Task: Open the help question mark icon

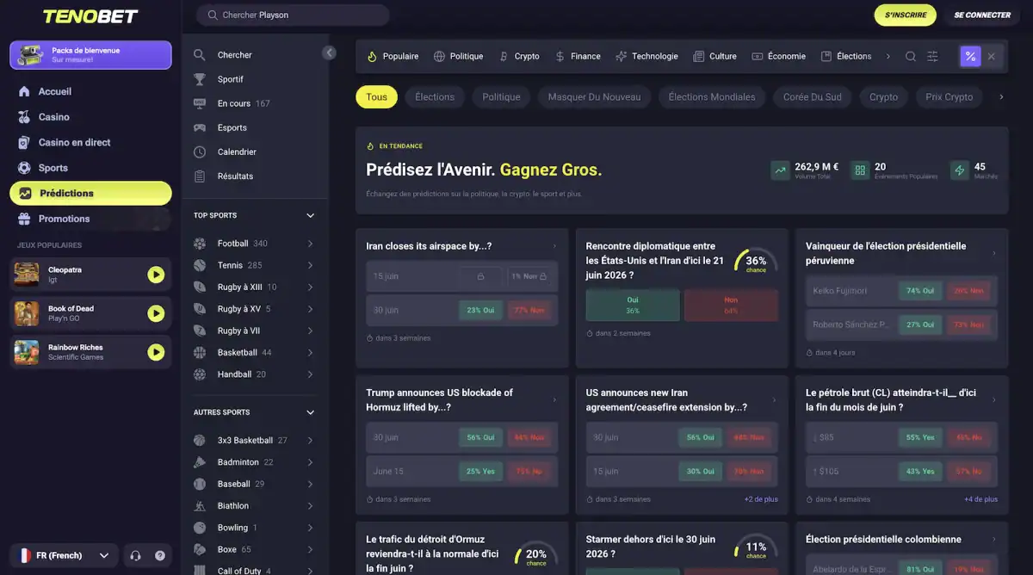Action: click(160, 555)
